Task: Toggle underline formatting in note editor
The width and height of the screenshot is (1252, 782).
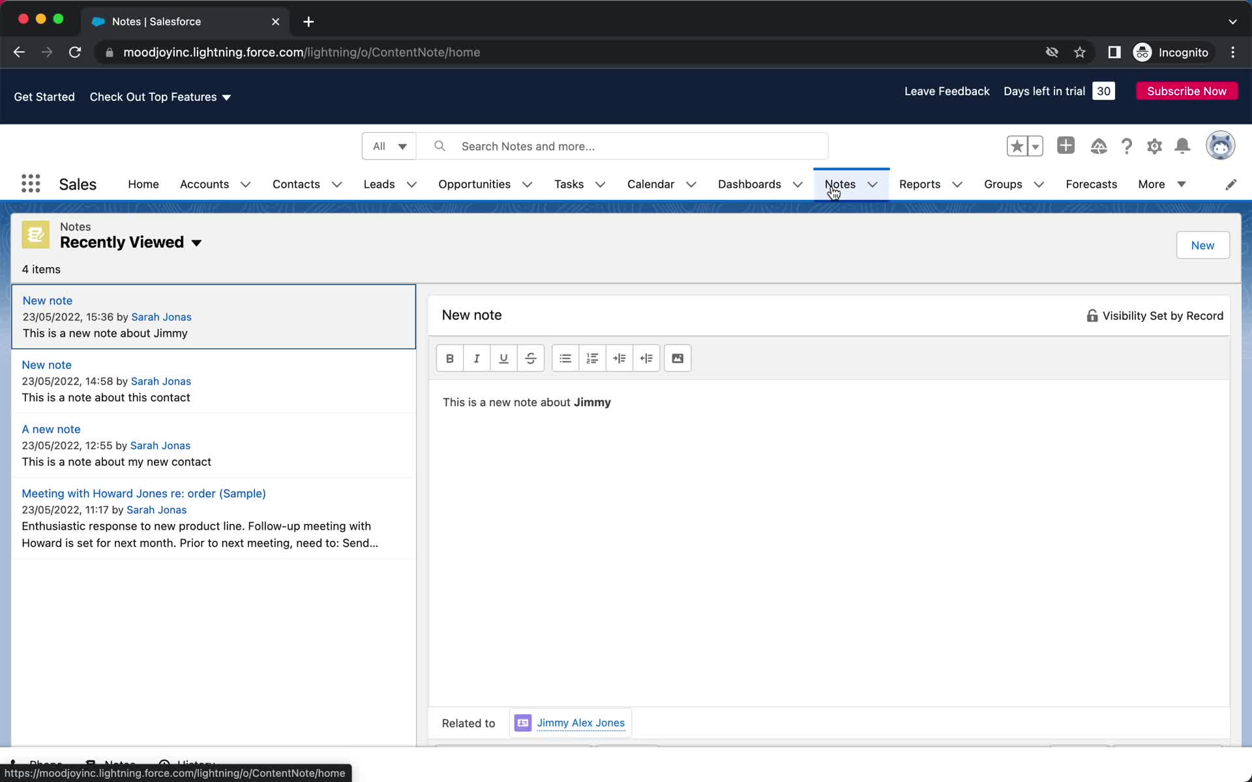Action: click(503, 358)
